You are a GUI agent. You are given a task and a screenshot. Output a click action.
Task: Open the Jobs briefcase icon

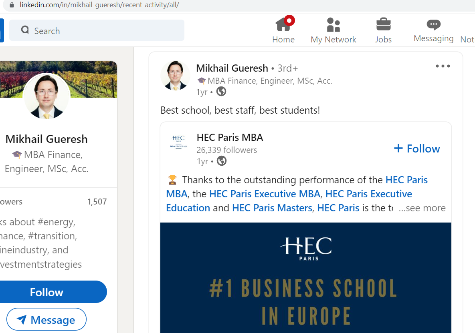click(x=383, y=24)
